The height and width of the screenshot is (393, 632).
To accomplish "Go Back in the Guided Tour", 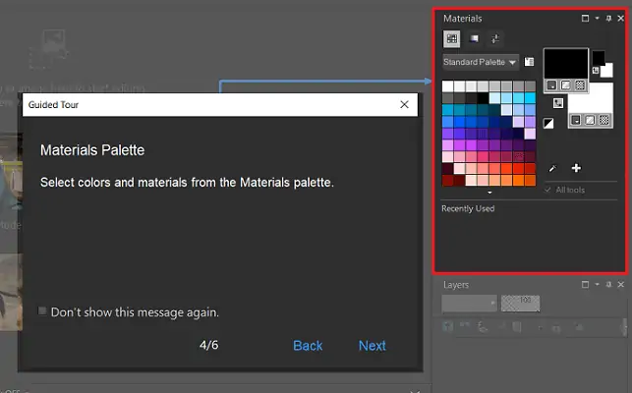I will [308, 345].
